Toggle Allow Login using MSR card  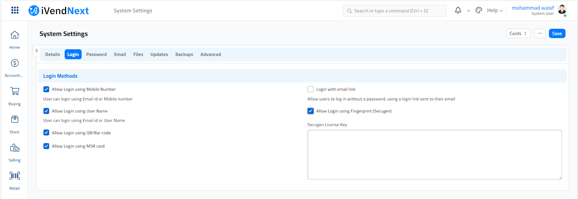tap(46, 146)
